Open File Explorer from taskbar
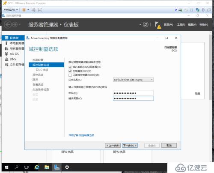Image resolution: width=214 pixels, height=173 pixels. (x=47, y=167)
